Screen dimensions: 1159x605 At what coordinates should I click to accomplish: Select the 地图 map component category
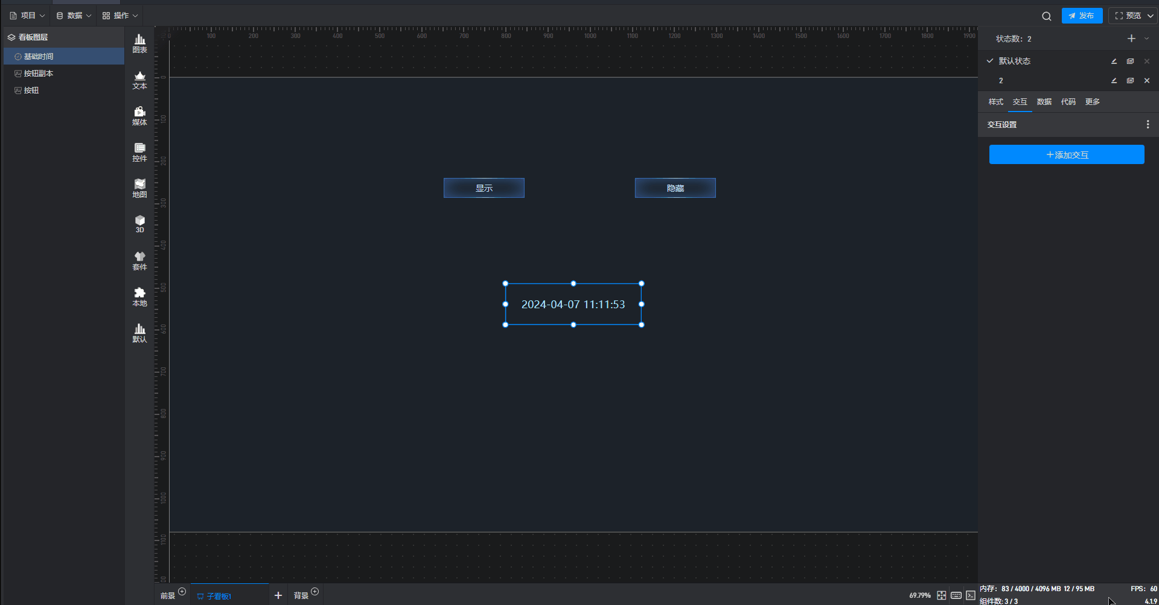click(139, 188)
